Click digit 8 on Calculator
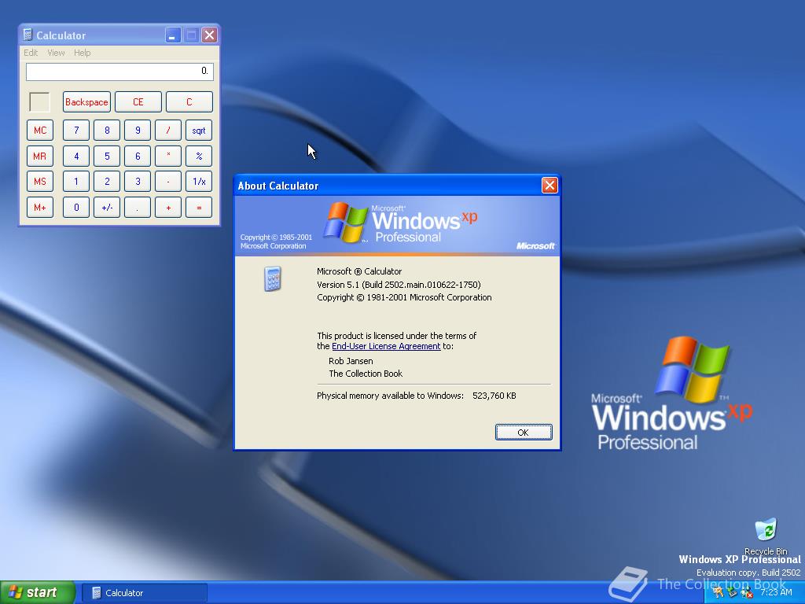The width and height of the screenshot is (805, 604). (107, 131)
